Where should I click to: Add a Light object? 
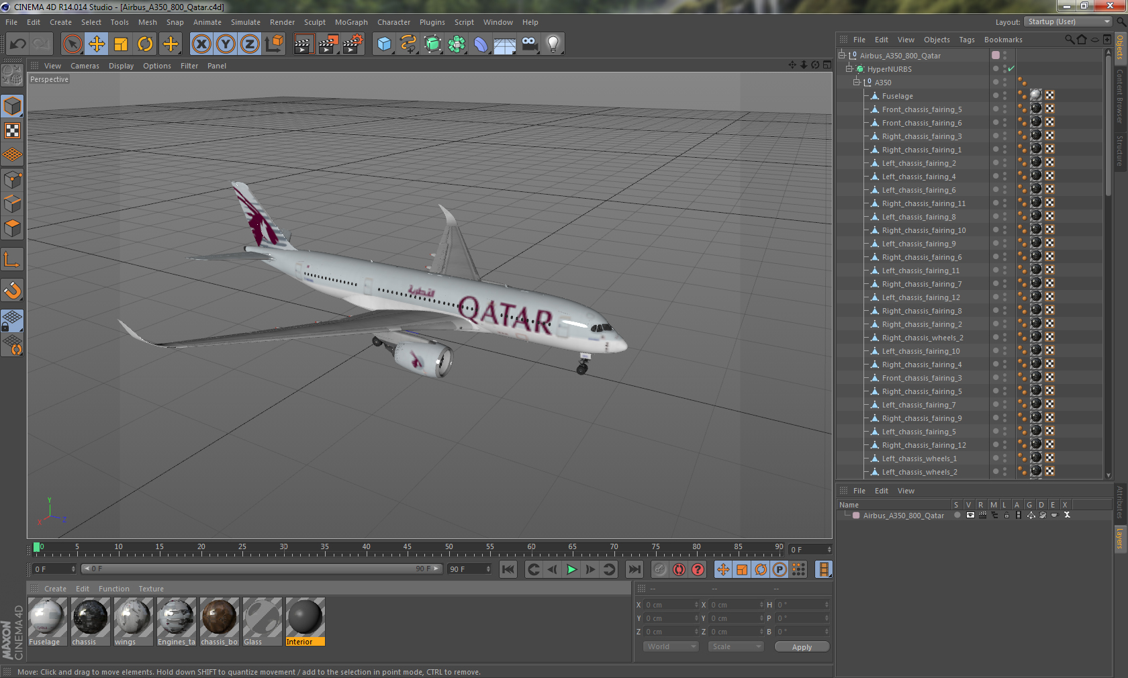553,44
